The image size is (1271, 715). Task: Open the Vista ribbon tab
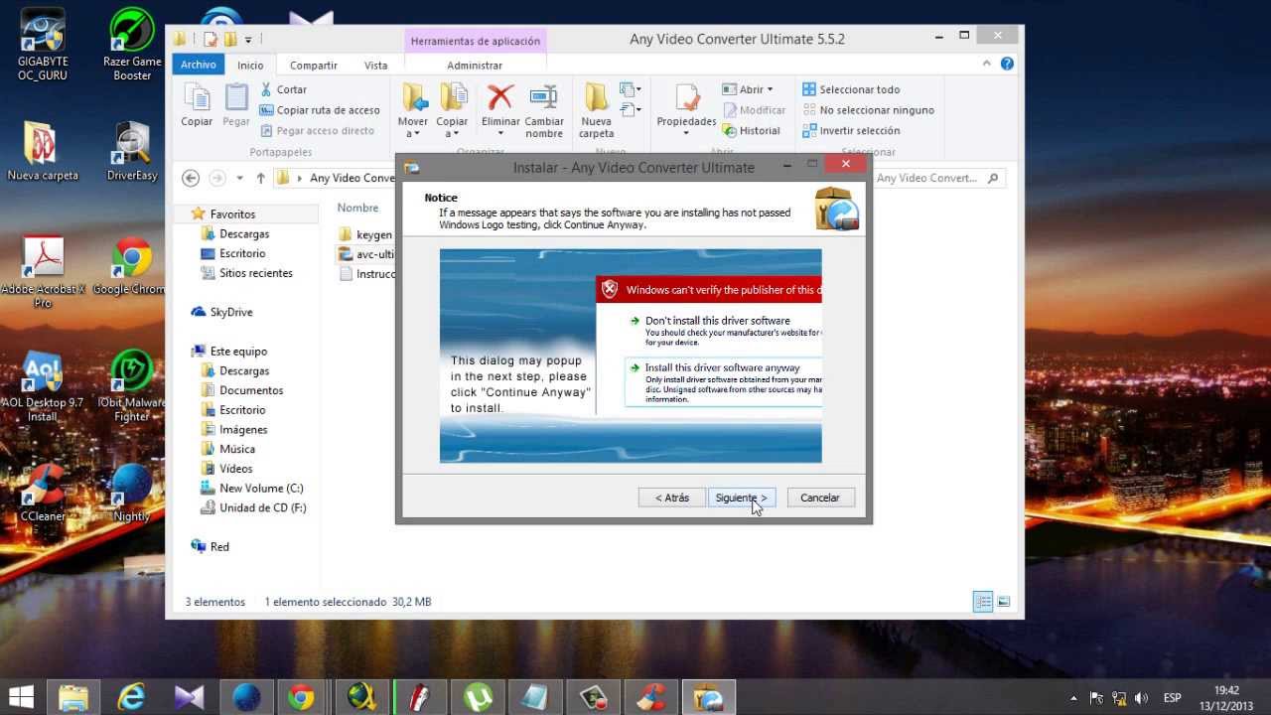pyautogui.click(x=375, y=65)
